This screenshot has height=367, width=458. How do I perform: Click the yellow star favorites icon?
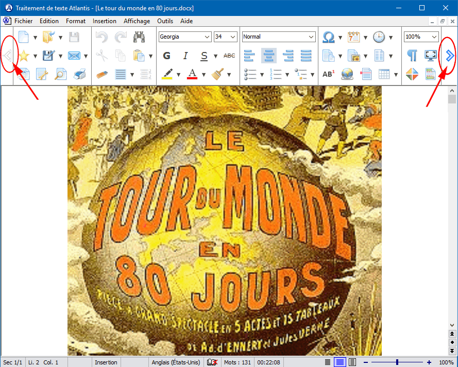point(24,56)
